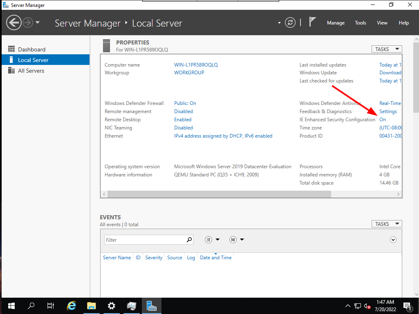Image resolution: width=419 pixels, height=314 pixels.
Task: Sort events by Source column
Action: pos(175,258)
